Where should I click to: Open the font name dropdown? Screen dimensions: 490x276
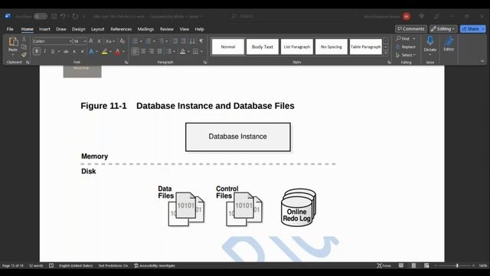(x=70, y=41)
